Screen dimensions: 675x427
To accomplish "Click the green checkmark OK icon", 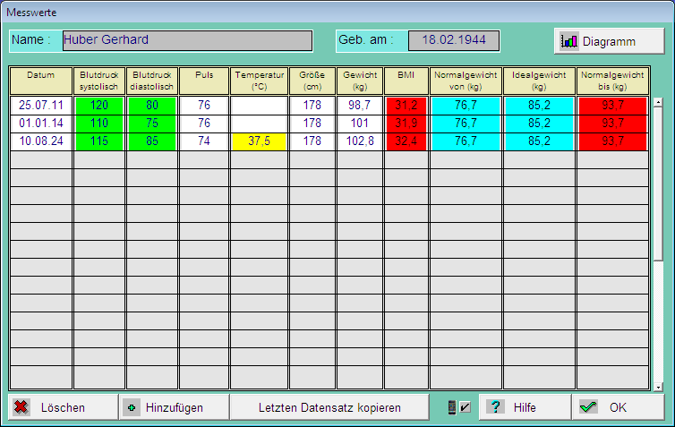I will 588,407.
